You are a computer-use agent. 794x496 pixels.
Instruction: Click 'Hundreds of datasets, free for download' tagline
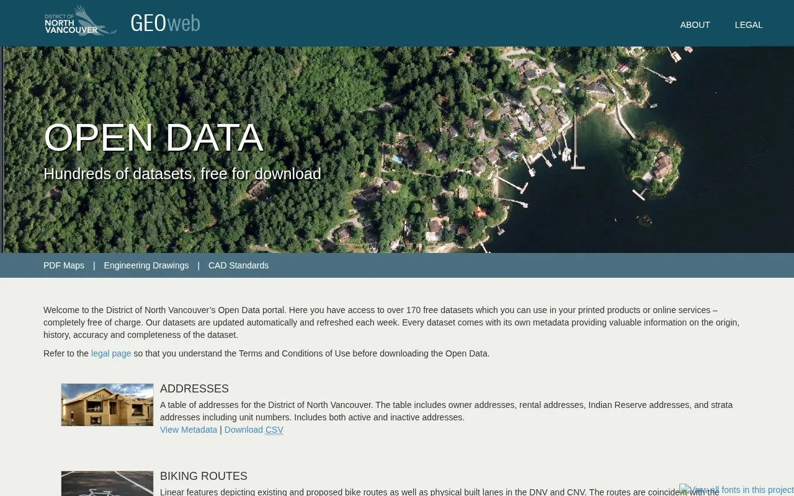point(182,174)
